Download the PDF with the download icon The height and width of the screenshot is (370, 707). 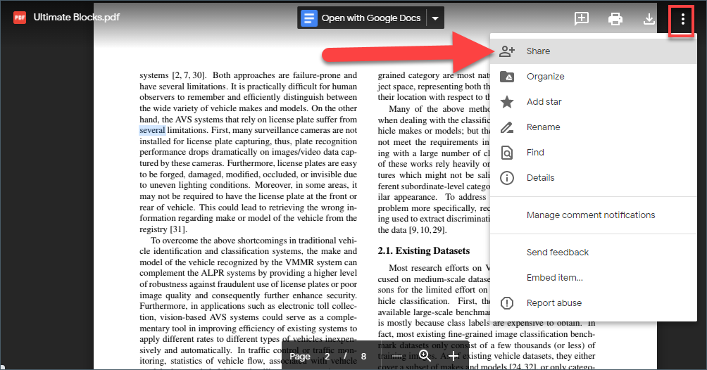coord(649,18)
